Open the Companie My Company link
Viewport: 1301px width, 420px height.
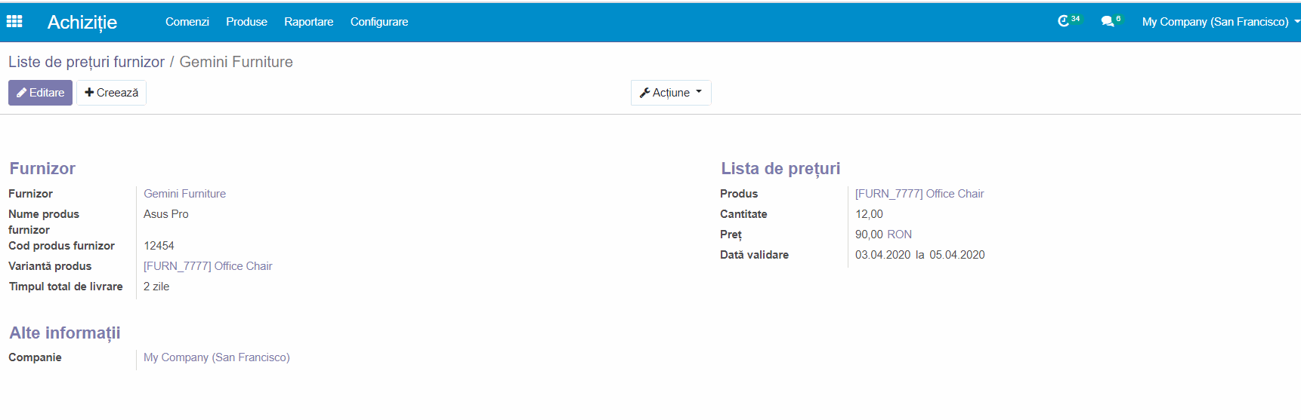point(217,357)
